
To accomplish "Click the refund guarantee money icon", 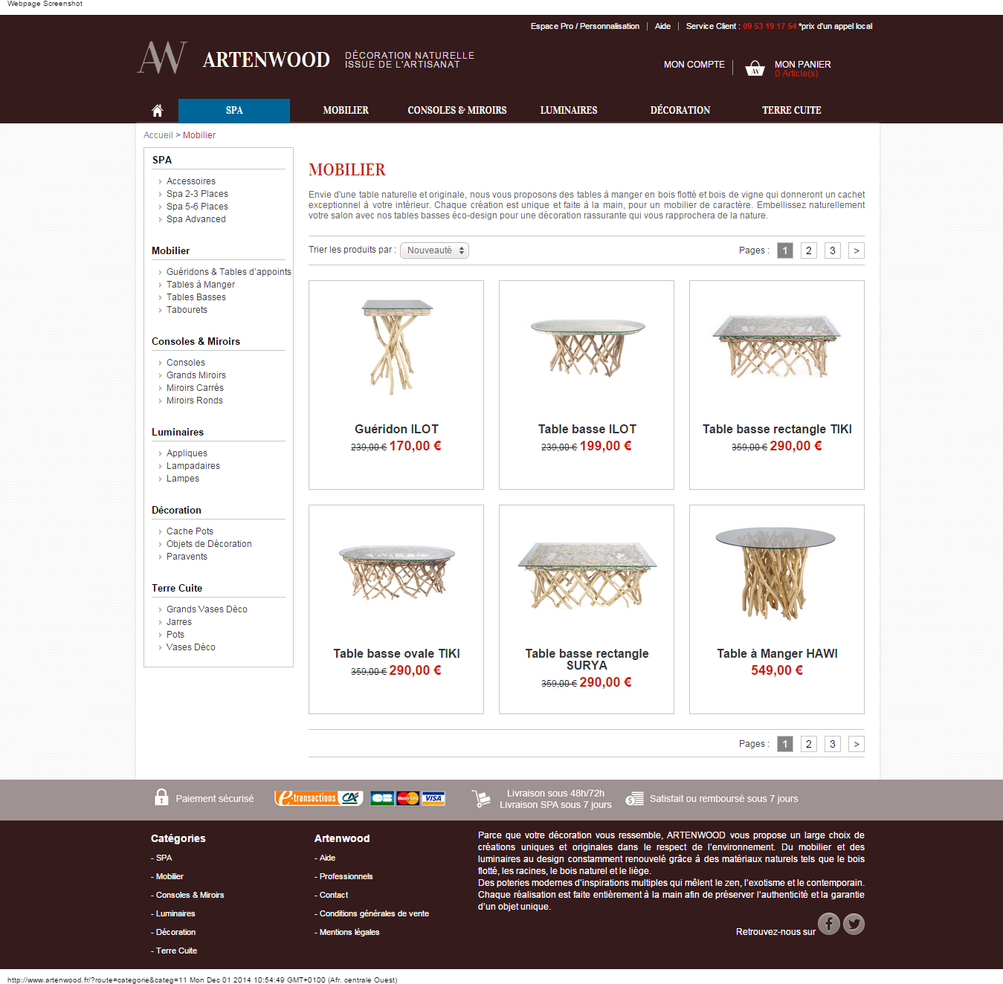I will click(x=634, y=799).
